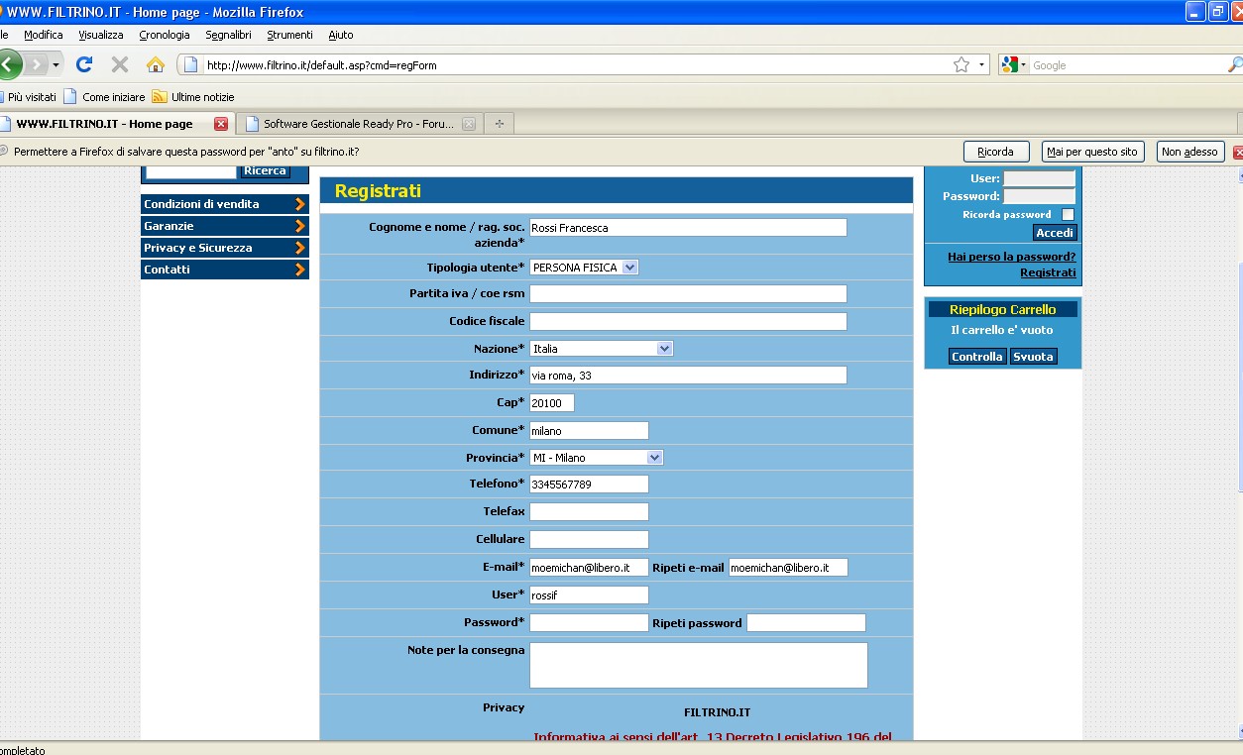Open the Visualizza menu

(x=101, y=35)
